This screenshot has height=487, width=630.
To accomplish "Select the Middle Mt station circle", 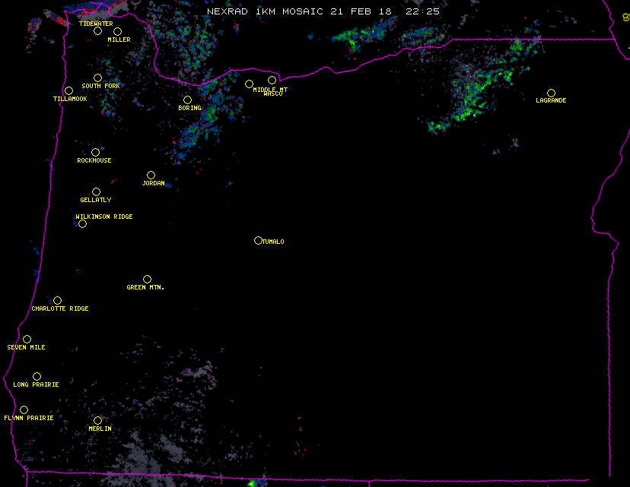I will 249,84.
